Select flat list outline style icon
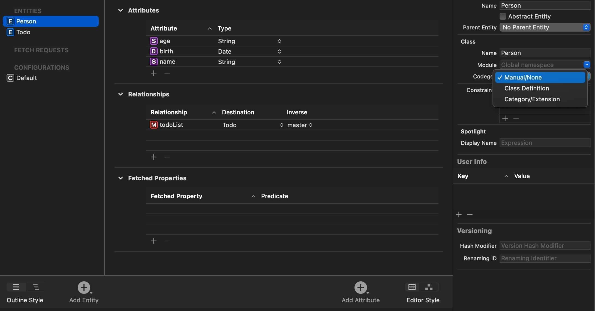Screen dimensions: 595x311 tap(16, 287)
